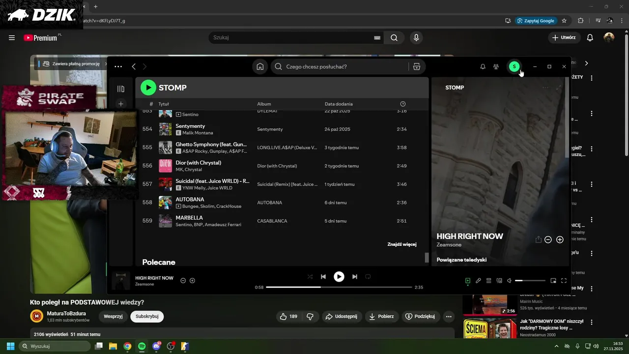Open Spotify from Windows taskbar

(142, 346)
